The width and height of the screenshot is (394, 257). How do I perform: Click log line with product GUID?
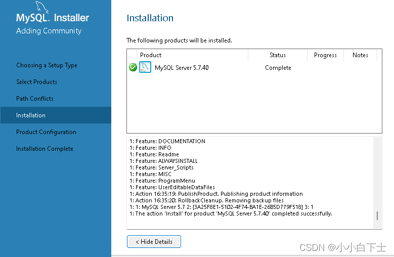click(222, 207)
